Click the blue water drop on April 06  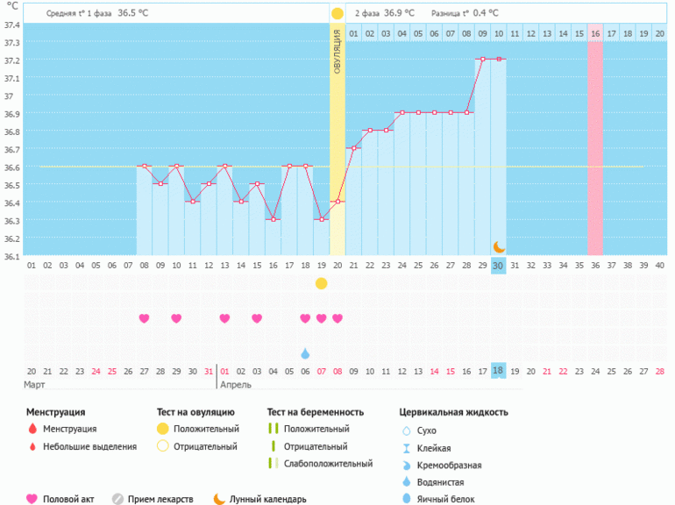click(305, 352)
